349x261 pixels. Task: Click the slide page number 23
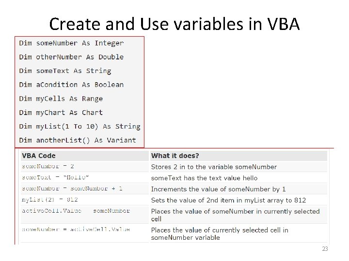coord(324,249)
